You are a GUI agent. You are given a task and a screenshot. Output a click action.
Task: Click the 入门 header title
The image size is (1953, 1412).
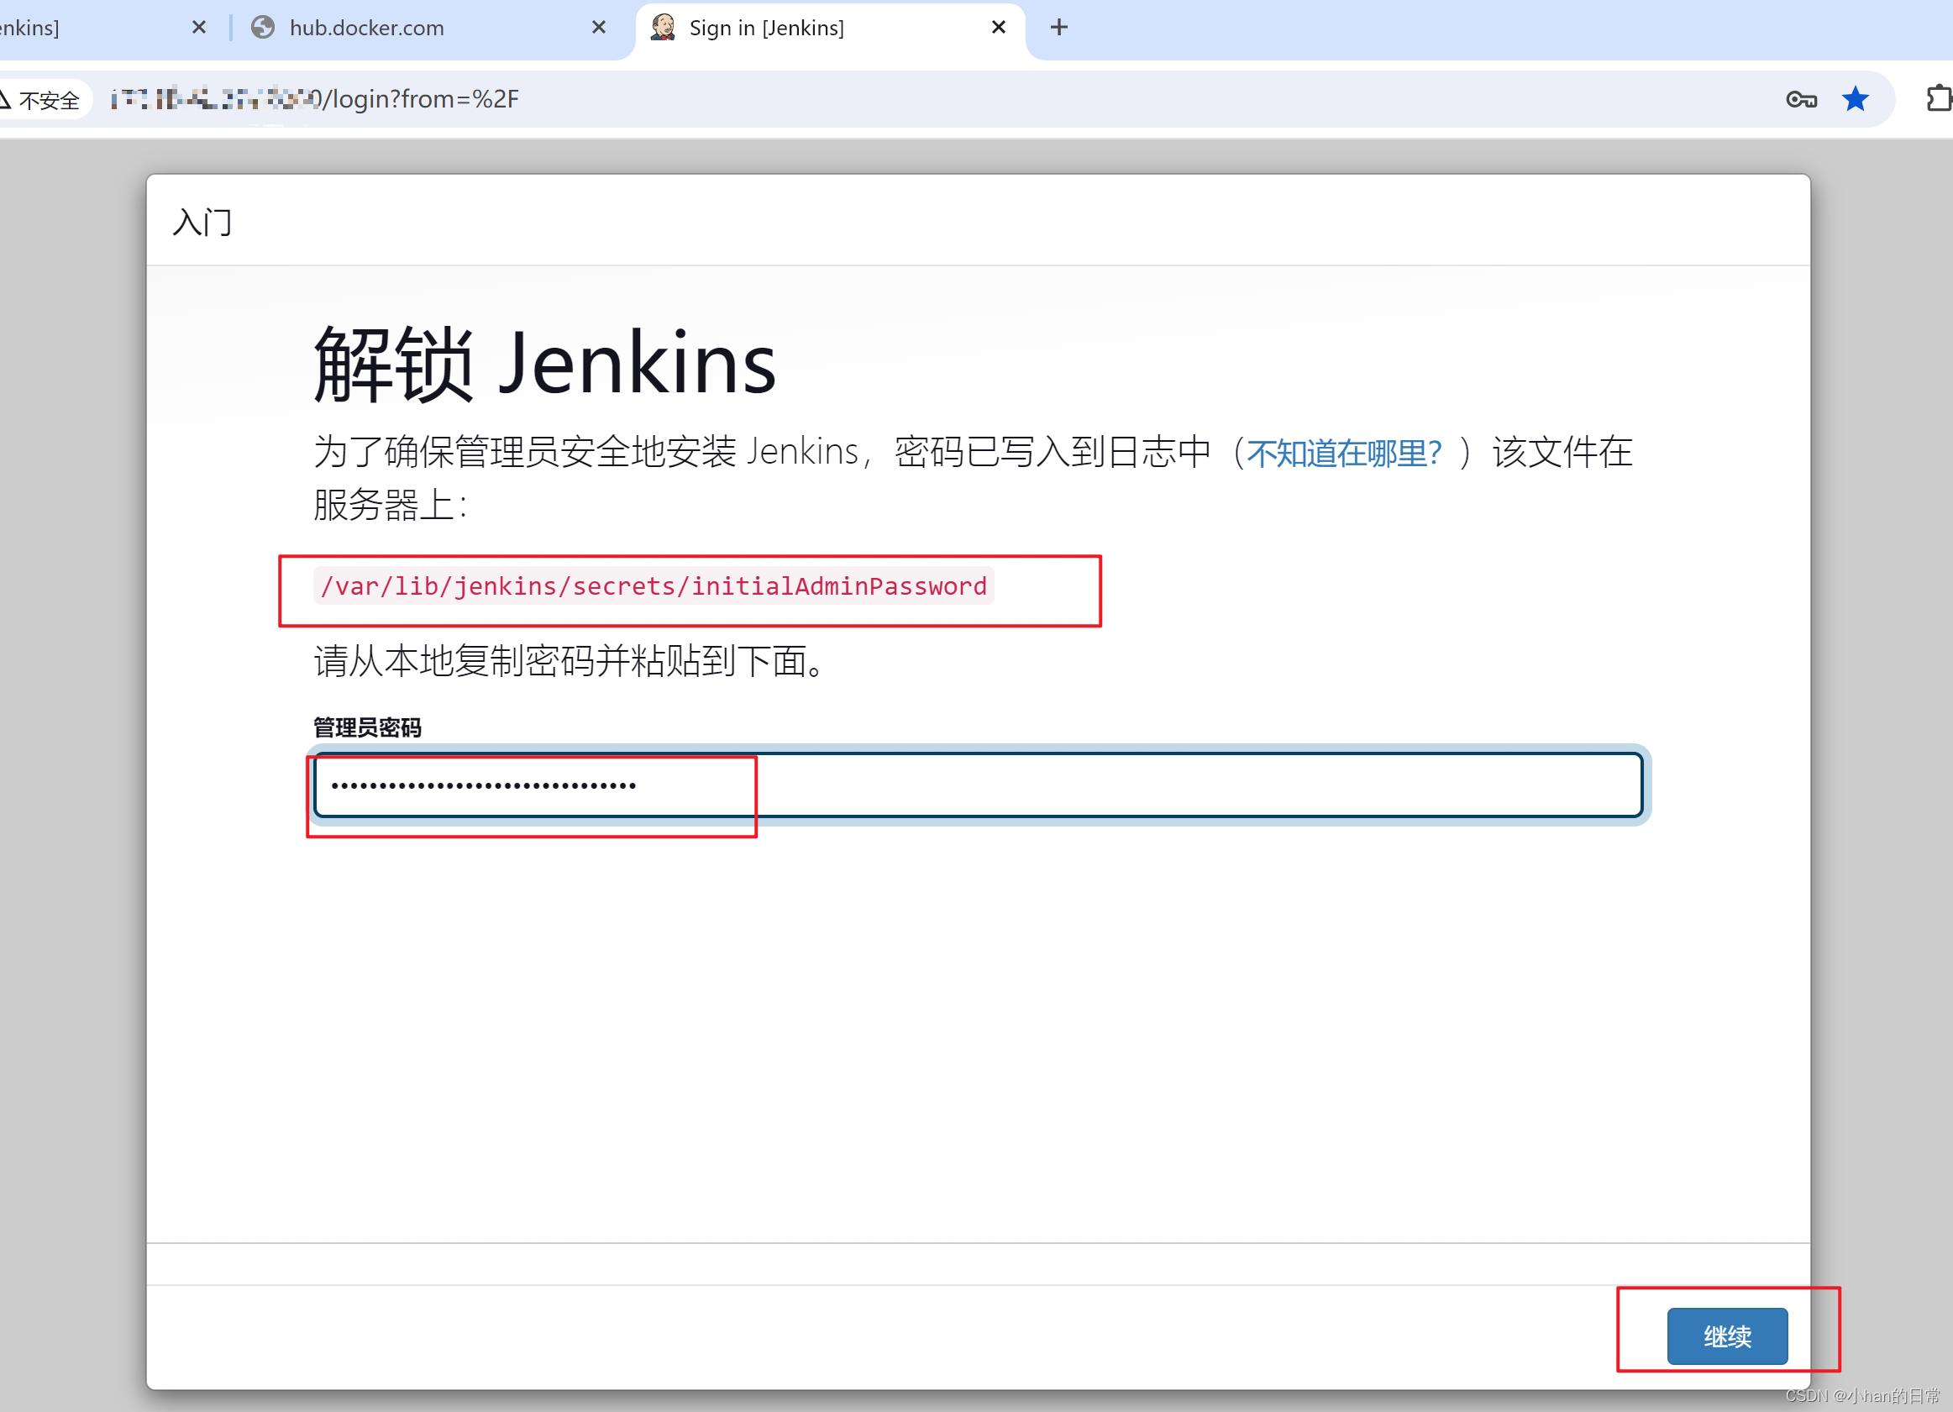point(202,222)
